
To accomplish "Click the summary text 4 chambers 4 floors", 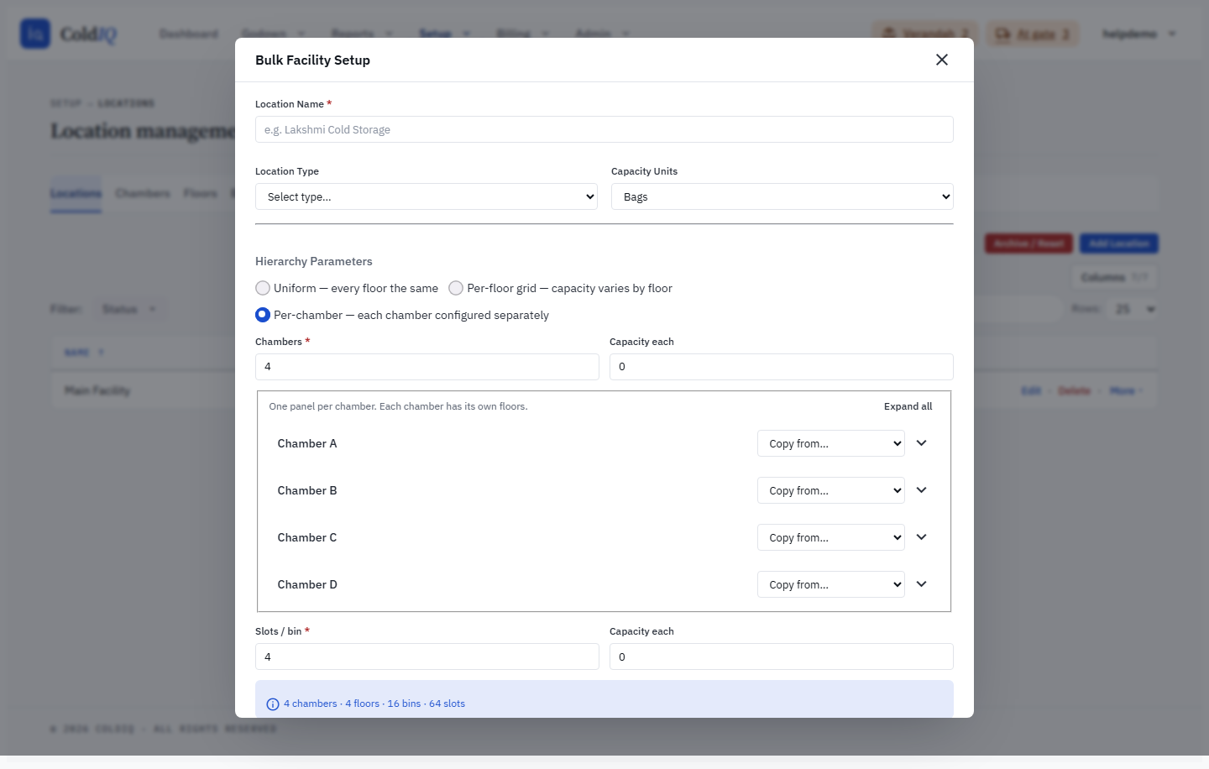I will [x=374, y=704].
